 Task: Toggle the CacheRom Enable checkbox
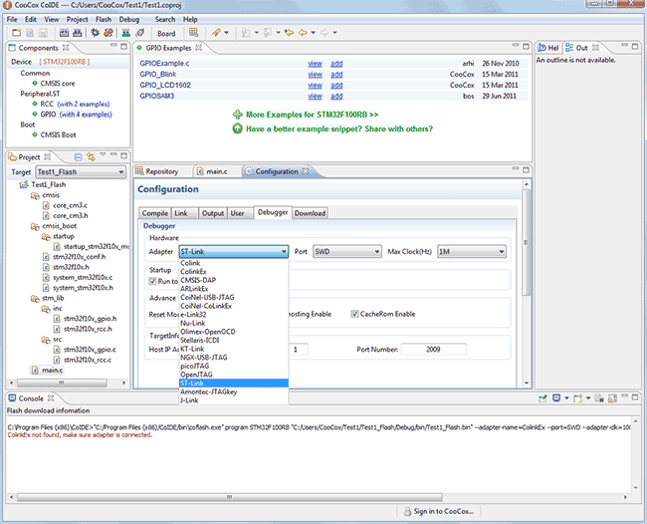coord(354,314)
